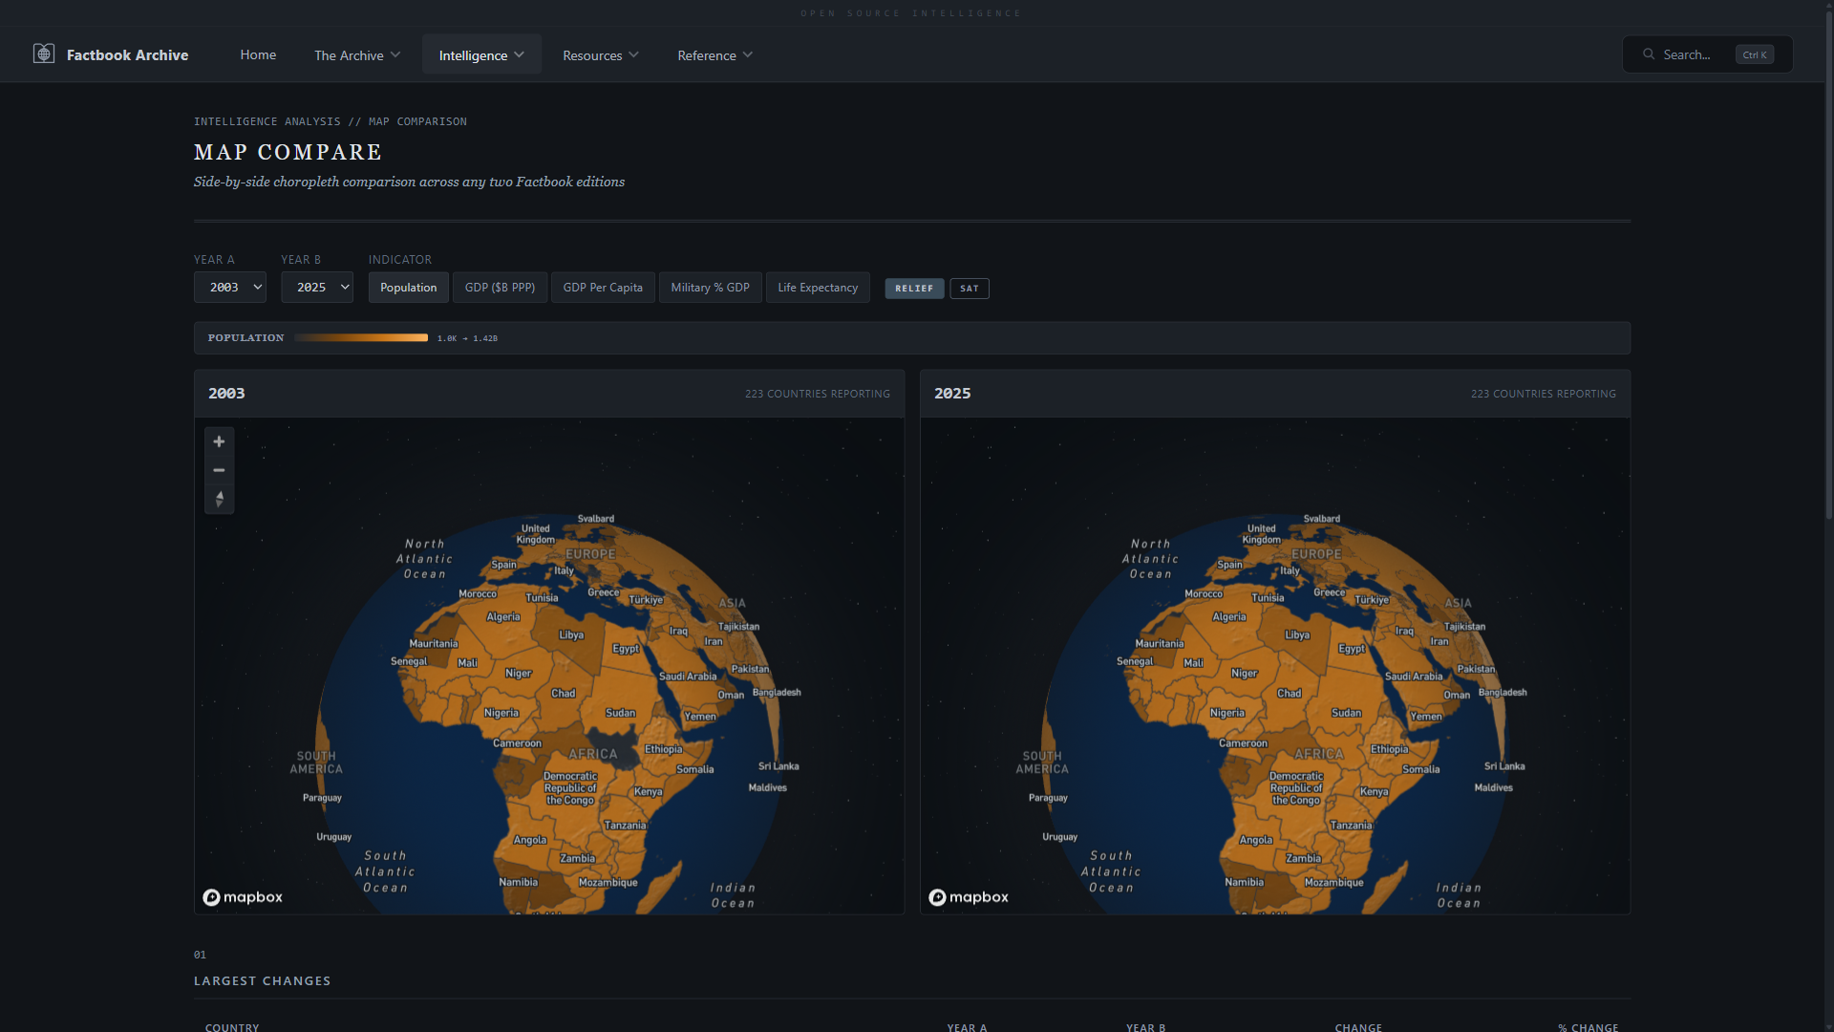Zoom in on the 2003 map
This screenshot has width=1834, height=1032.
(219, 441)
